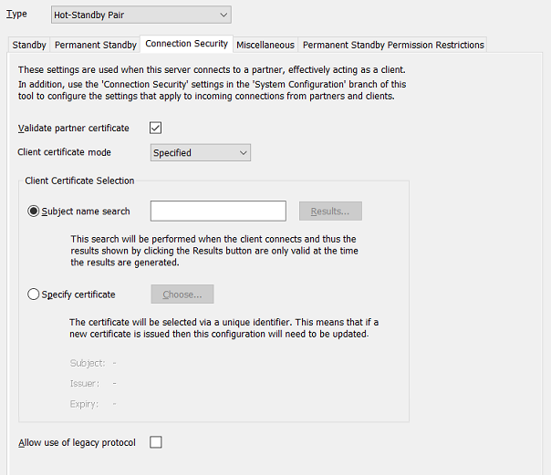Enable Allow use of legacy protocol checkbox
Image resolution: width=551 pixels, height=475 pixels.
click(x=155, y=443)
